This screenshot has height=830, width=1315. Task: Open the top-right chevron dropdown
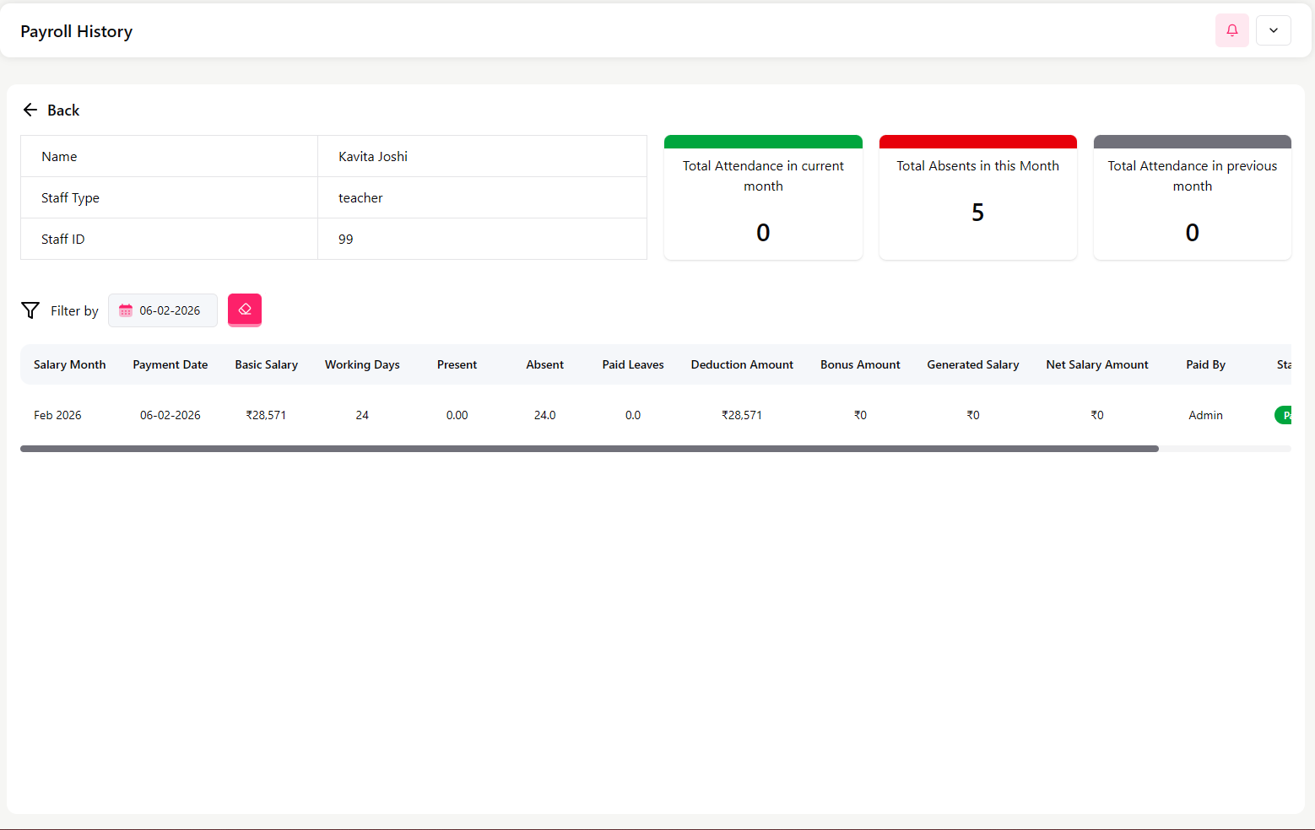1273,31
